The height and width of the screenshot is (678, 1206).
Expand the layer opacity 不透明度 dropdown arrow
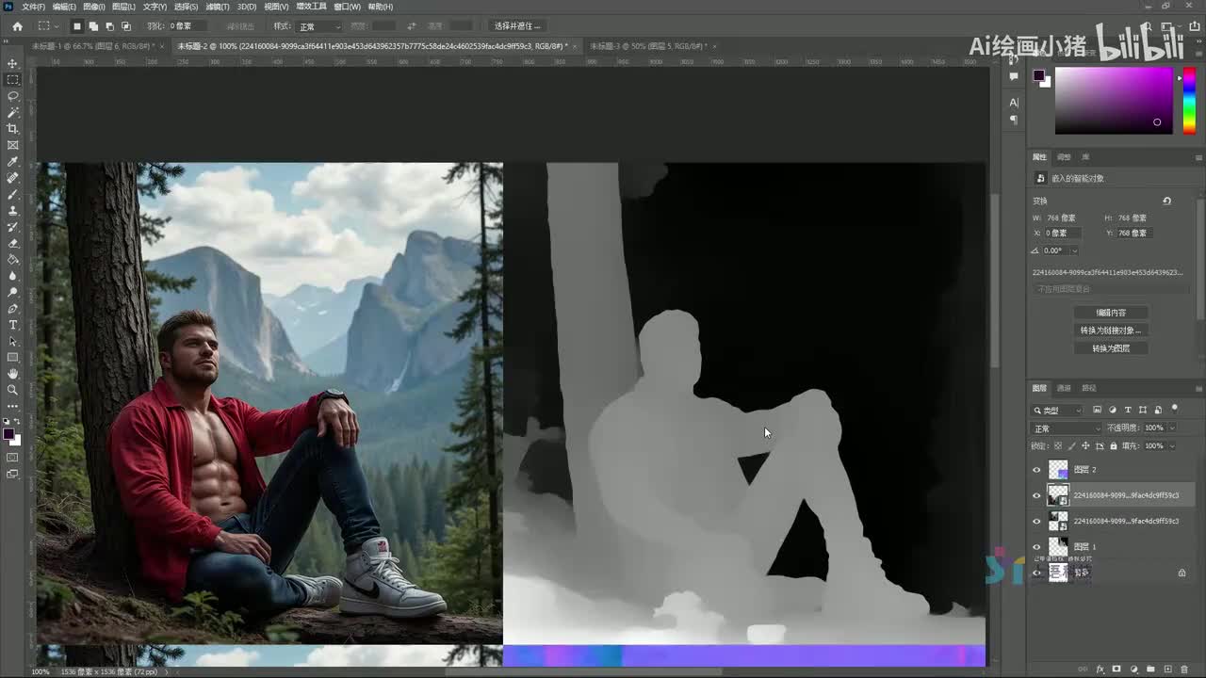[x=1171, y=428]
